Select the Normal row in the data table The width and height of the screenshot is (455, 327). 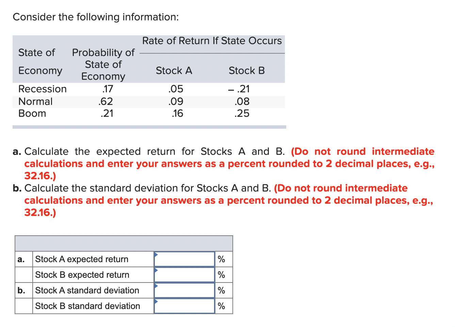(35, 101)
